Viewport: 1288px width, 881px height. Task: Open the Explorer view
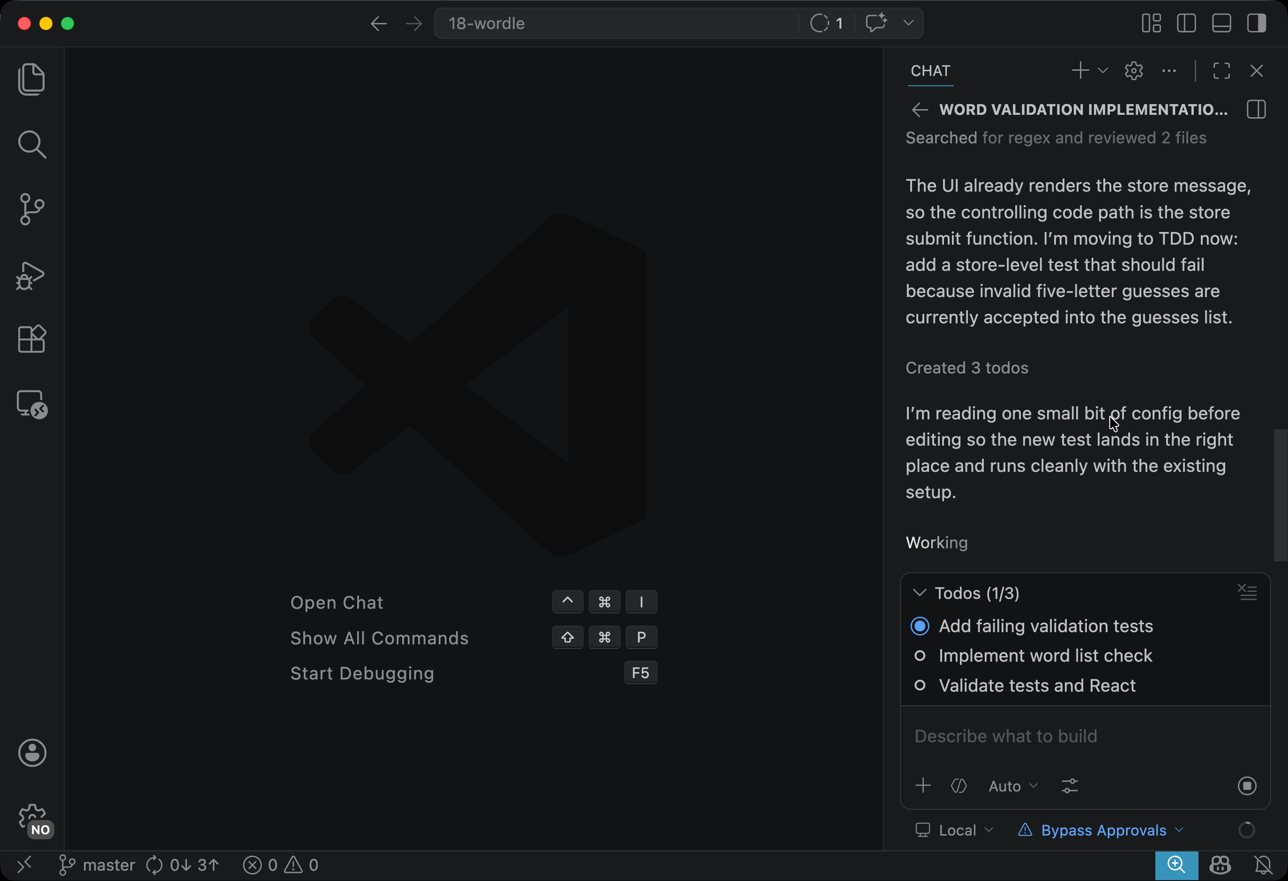click(x=31, y=79)
